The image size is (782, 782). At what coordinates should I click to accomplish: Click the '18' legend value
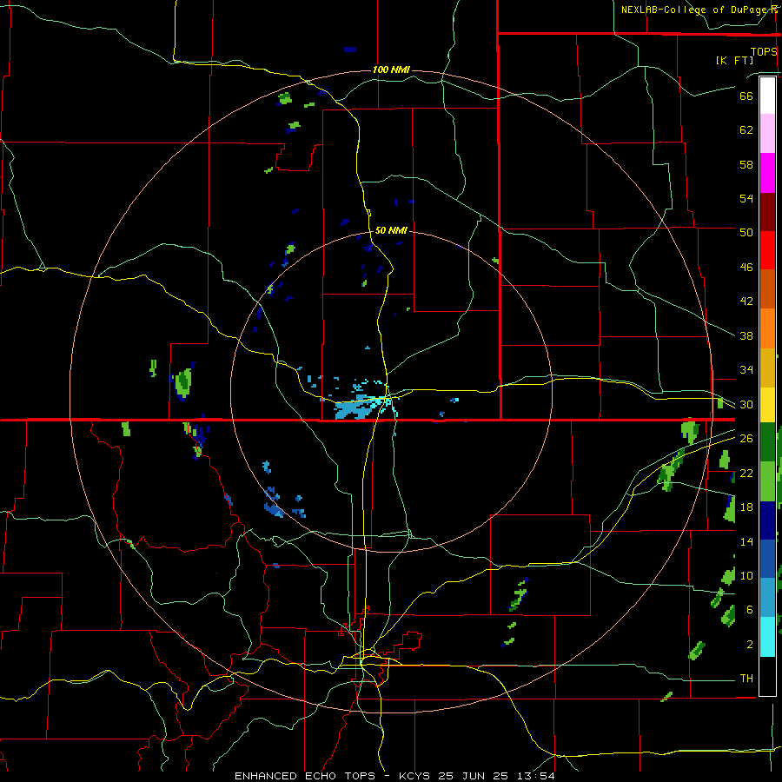click(x=746, y=507)
